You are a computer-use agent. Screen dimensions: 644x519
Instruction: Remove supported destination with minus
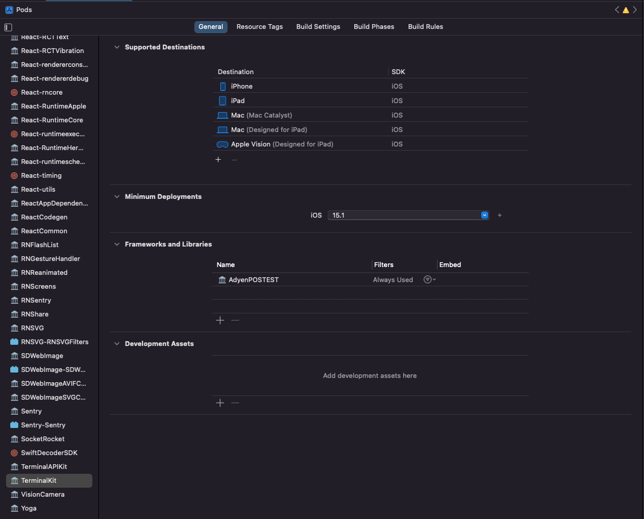[234, 160]
